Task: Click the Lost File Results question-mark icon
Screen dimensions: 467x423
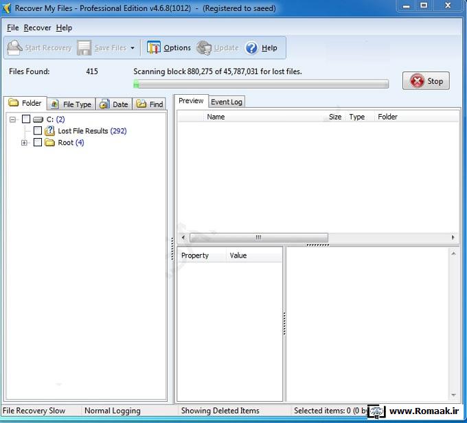Action: tap(49, 130)
